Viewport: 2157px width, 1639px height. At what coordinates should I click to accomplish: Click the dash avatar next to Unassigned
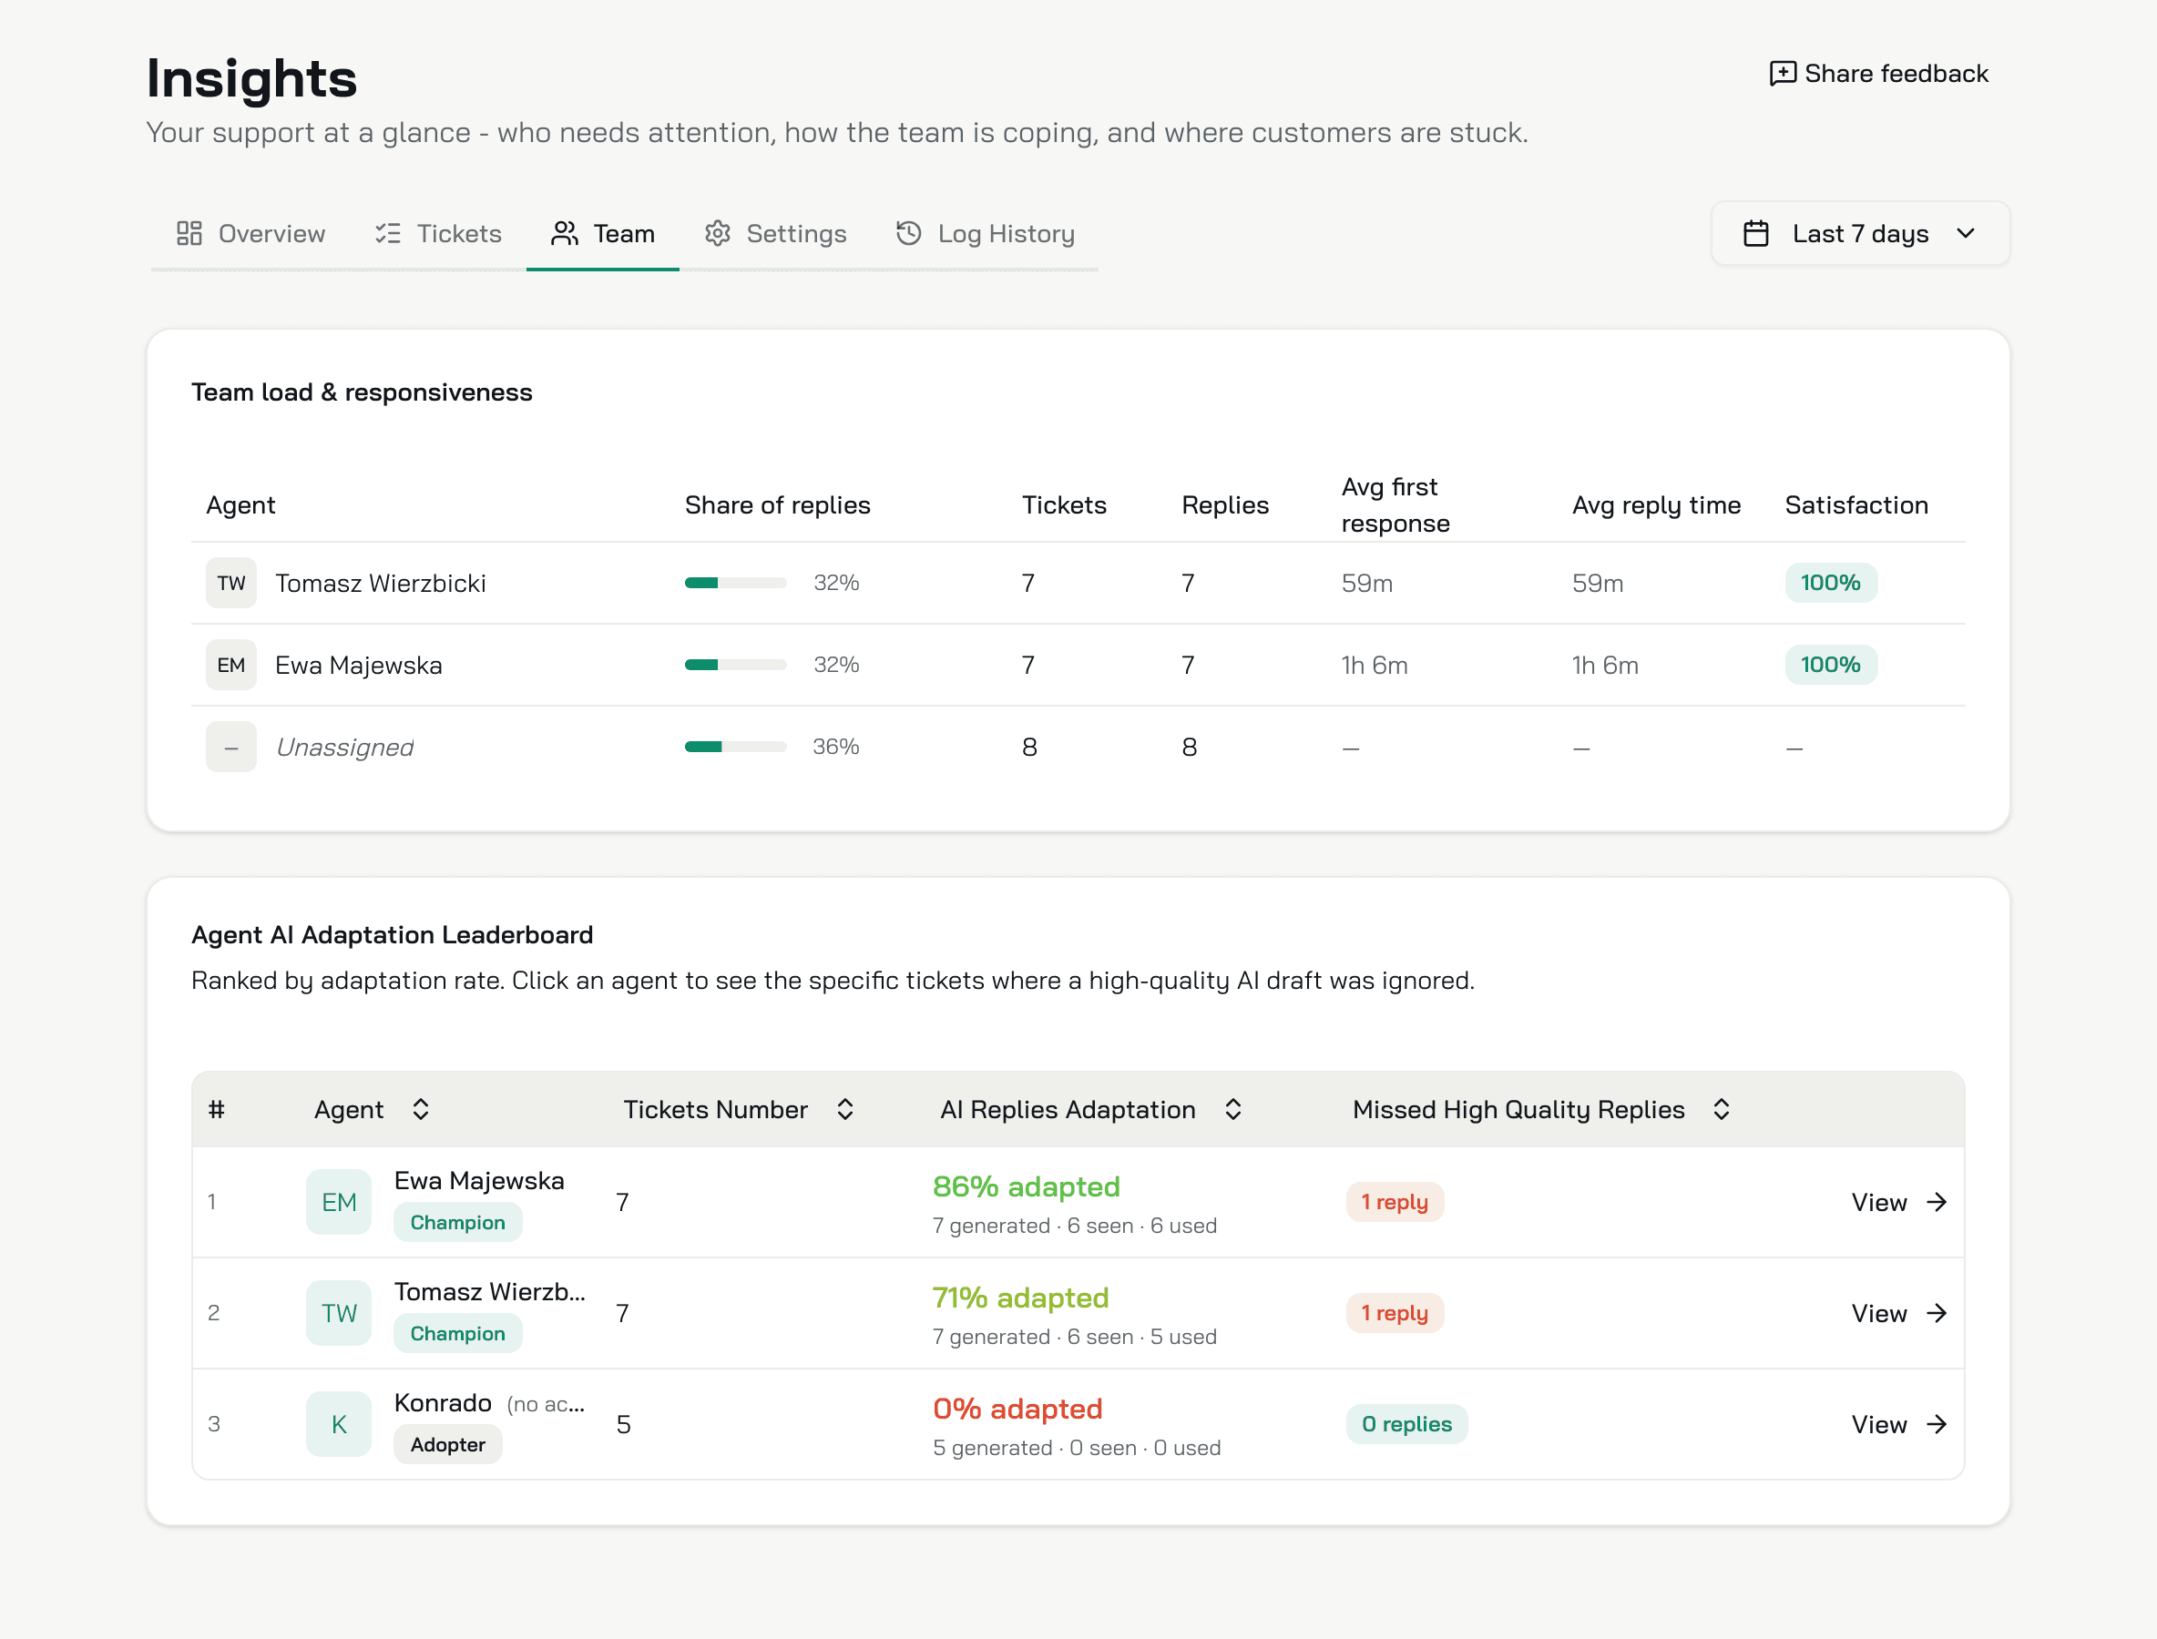pyautogui.click(x=231, y=747)
